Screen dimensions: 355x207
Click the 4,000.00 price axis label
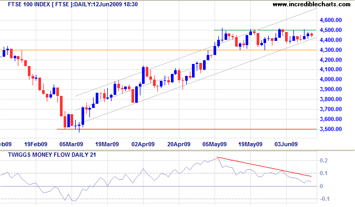(x=331, y=79)
